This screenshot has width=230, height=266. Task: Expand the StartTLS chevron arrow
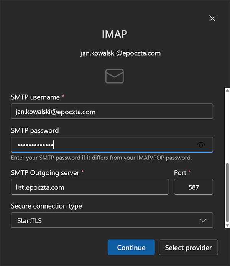204,220
